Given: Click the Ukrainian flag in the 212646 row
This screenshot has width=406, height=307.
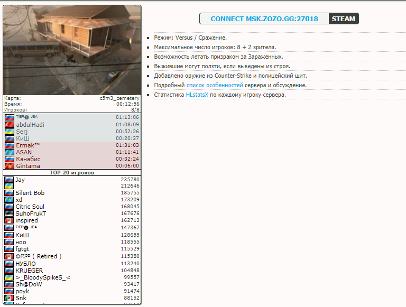Looking at the screenshot, I should 9,186.
